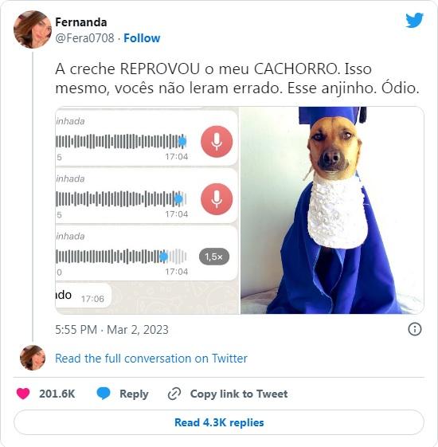Screen dimensions: 438x447
Task: Toggle the 1,5× playback speed button
Action: [x=214, y=257]
